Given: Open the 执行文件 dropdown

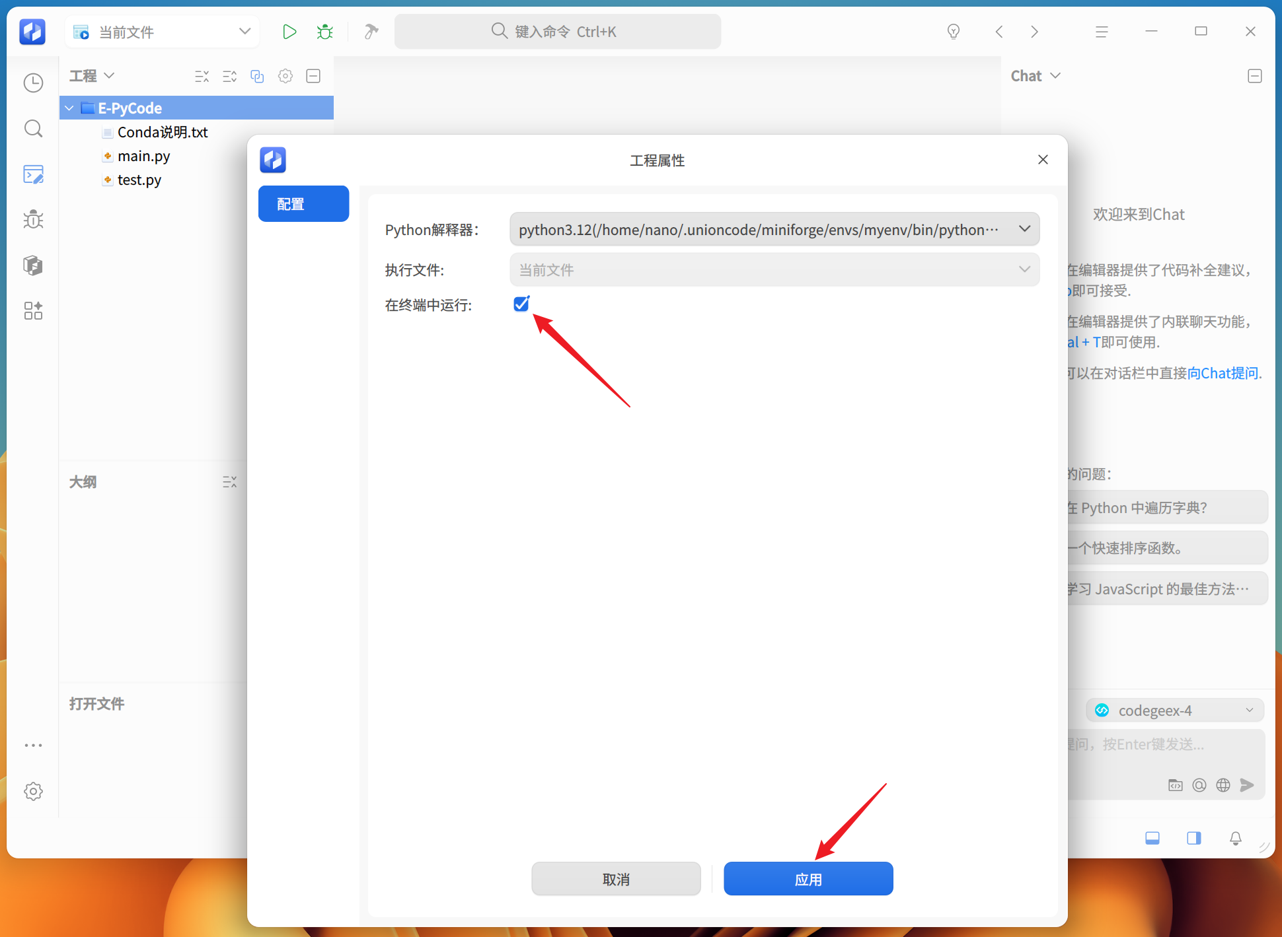Looking at the screenshot, I should (x=774, y=269).
